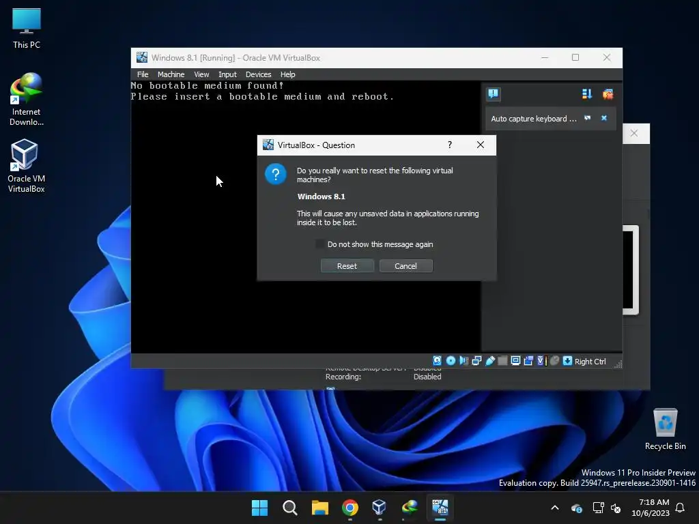This screenshot has height=524, width=699.
Task: Click the VirtualBox icon in VM title bar
Action: 142,57
